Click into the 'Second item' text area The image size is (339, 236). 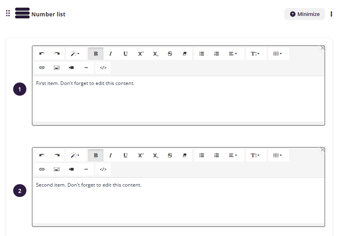(178, 199)
